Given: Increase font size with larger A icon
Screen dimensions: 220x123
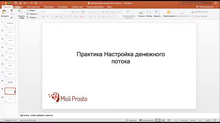Looking at the screenshot, I should (73, 12).
